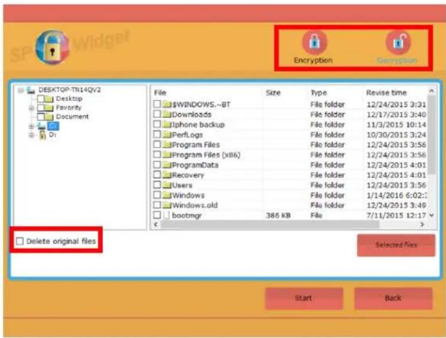Image resolution: width=446 pixels, height=338 pixels.
Task: Click the Users folder icon
Action: coord(167,185)
